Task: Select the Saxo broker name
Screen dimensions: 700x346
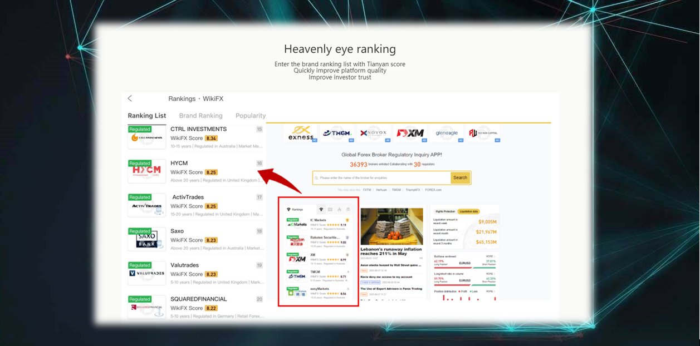Action: (177, 231)
